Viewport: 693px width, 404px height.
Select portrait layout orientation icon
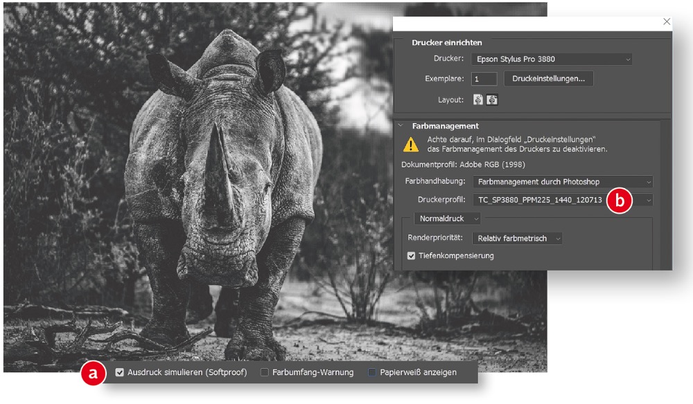[x=478, y=100]
